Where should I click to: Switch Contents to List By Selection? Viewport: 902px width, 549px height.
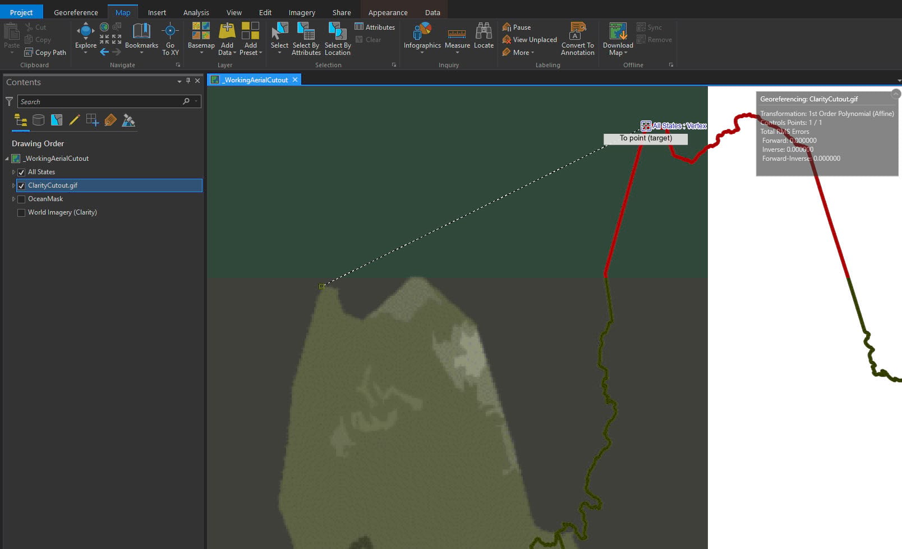point(57,120)
